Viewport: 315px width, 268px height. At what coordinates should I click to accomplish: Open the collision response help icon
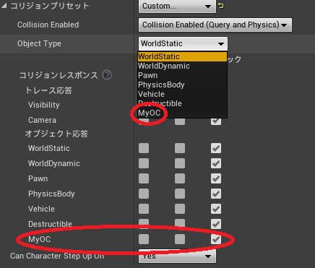107,75
